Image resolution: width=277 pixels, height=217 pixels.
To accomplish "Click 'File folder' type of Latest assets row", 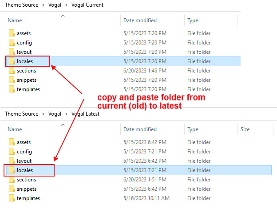I will (x=199, y=142).
